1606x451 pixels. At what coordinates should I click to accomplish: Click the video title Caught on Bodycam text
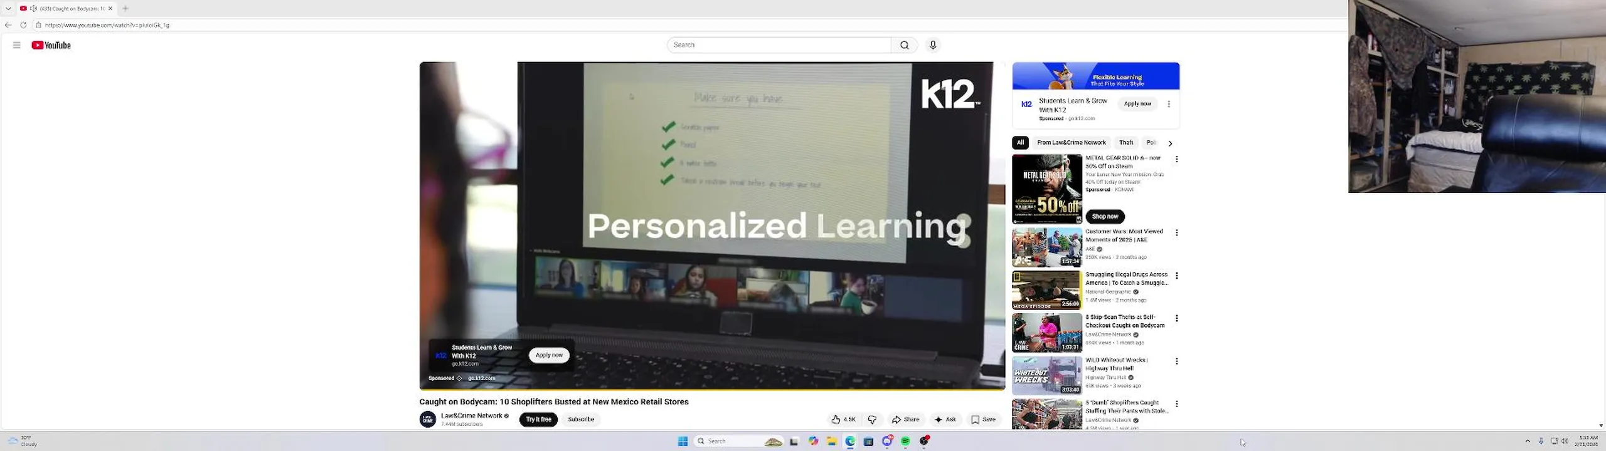554,402
